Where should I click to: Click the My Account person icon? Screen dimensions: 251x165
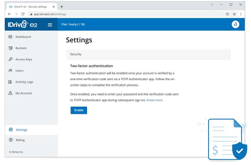pyautogui.click(x=10, y=93)
